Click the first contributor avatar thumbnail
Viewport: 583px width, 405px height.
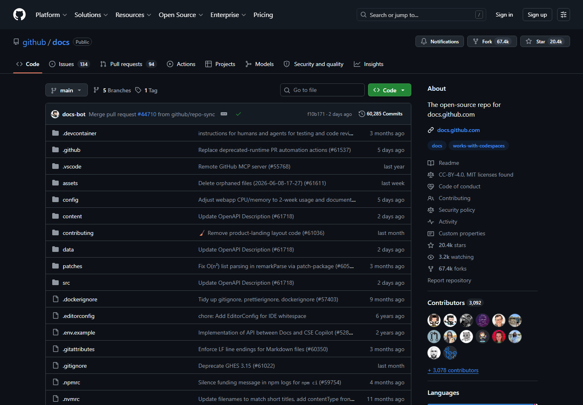[434, 320]
